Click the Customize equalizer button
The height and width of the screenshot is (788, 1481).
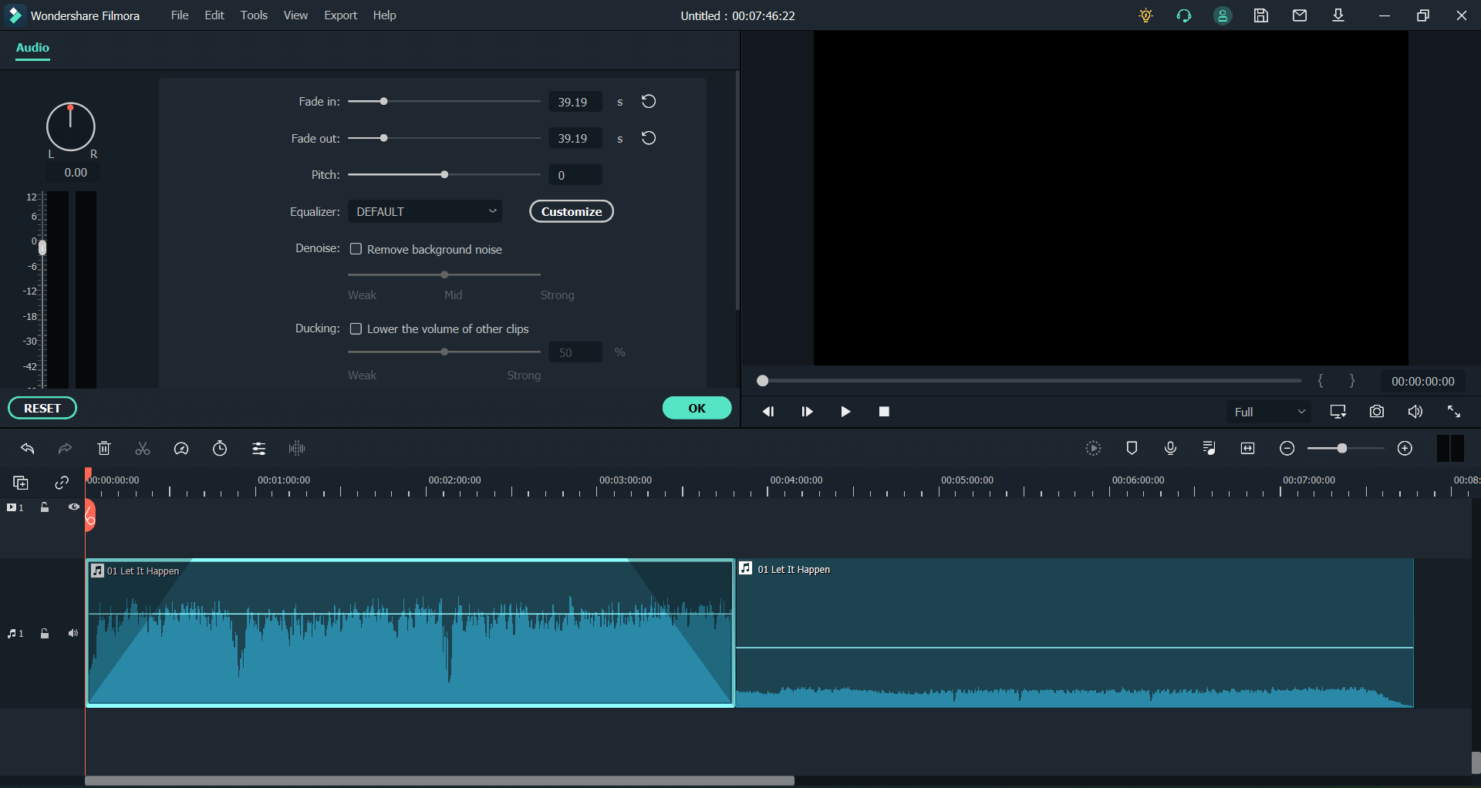[x=572, y=211]
